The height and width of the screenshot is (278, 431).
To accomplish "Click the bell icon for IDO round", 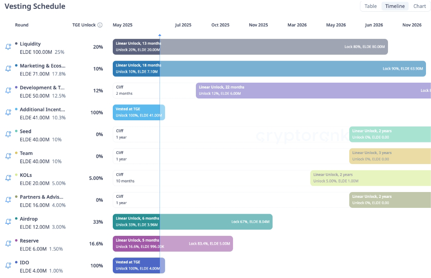I will (8, 265).
